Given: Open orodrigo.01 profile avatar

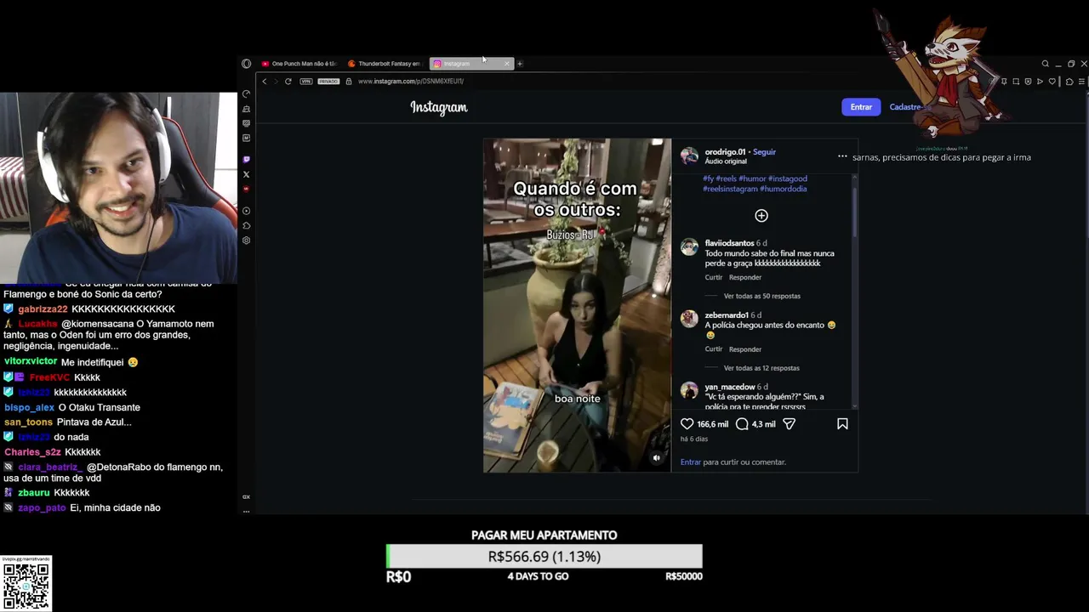Looking at the screenshot, I should click(x=689, y=156).
